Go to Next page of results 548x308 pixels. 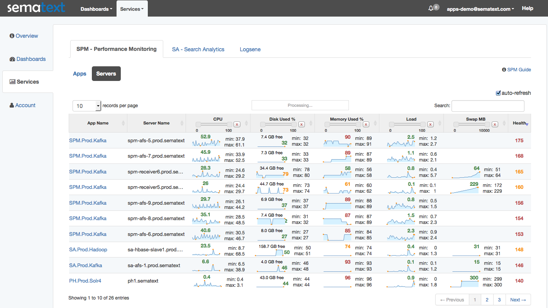coord(518,300)
